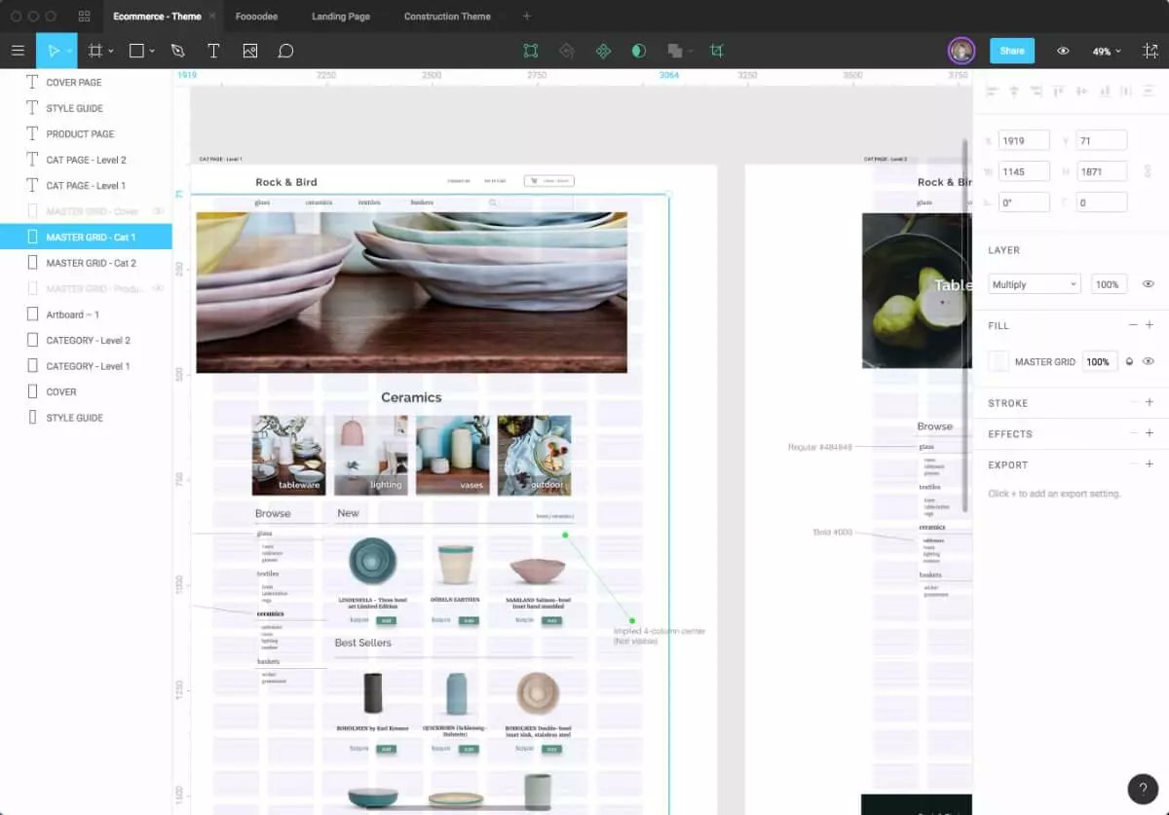Click the MASTER GRID fill color swatch
The width and height of the screenshot is (1169, 815).
click(999, 361)
